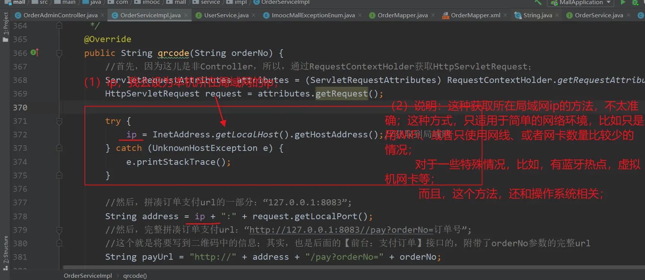Click the OrderServiceImpl.java tab class icon

point(115,15)
